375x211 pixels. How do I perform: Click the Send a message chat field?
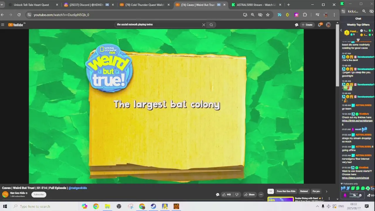coord(353,195)
